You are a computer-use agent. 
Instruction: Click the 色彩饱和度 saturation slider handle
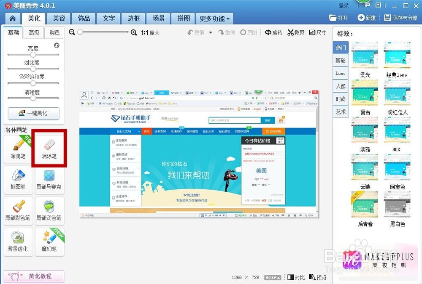pos(33,83)
